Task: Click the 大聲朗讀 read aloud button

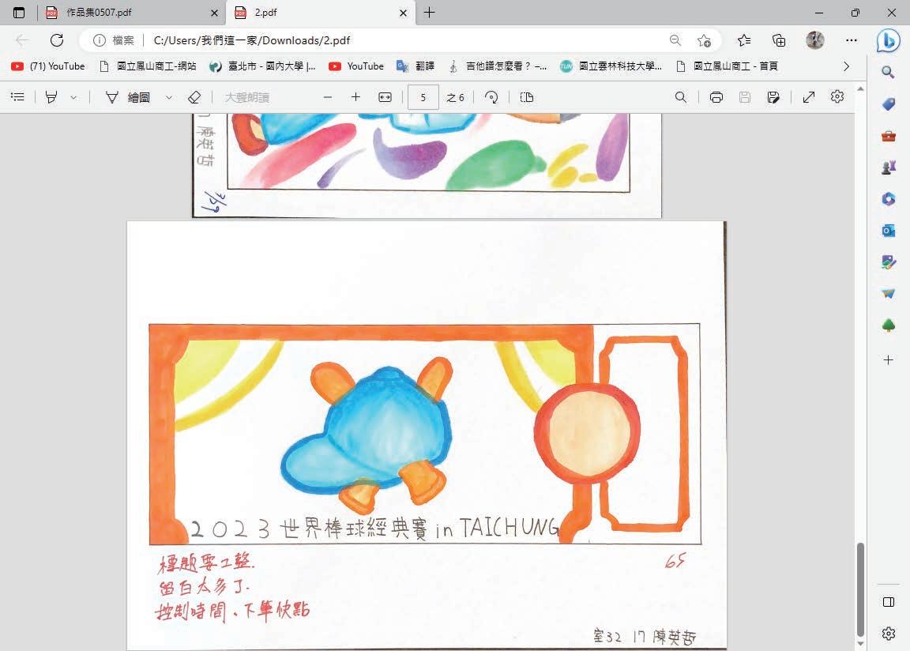Action: pos(246,97)
